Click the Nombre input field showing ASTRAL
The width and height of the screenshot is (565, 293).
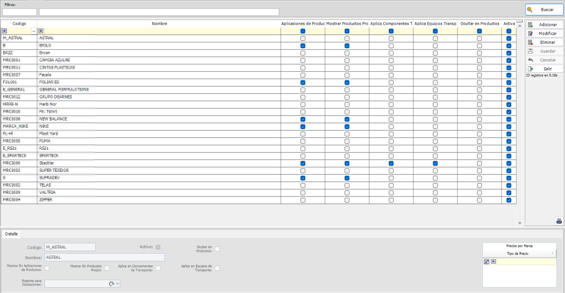coord(104,257)
